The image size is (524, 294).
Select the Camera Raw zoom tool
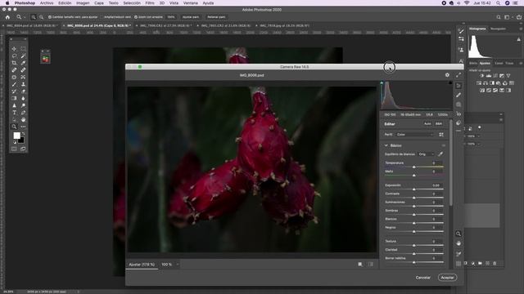pos(458,234)
